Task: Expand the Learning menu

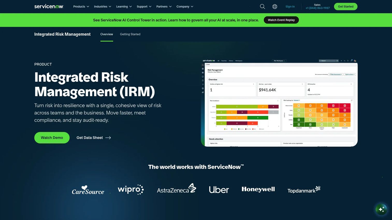Action: [x=124, y=6]
